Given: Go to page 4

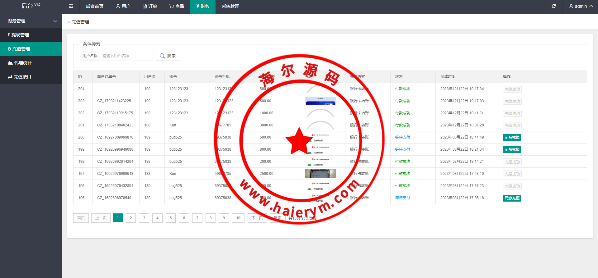Looking at the screenshot, I should click(157, 218).
